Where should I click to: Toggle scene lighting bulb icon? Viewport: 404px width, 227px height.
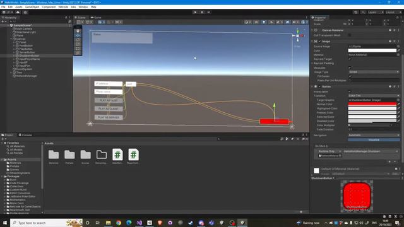point(264,22)
